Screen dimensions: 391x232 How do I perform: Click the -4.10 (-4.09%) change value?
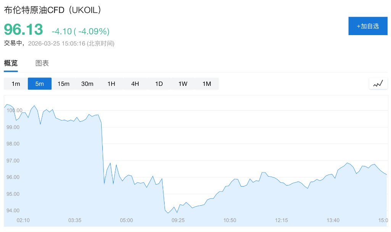[x=81, y=31]
